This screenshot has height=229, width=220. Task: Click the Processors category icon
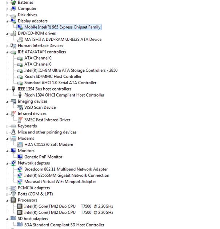pyautogui.click(x=13, y=200)
